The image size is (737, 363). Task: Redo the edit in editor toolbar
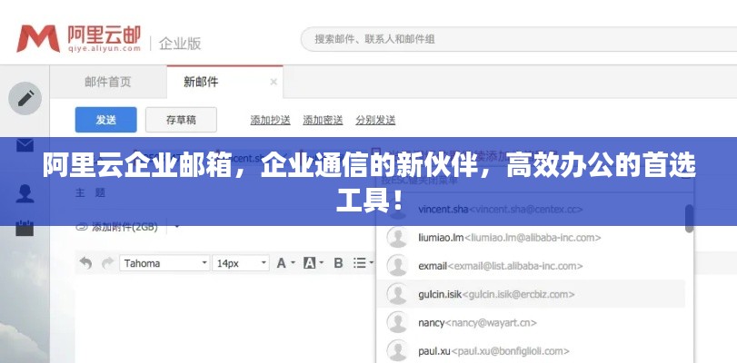coord(107,263)
